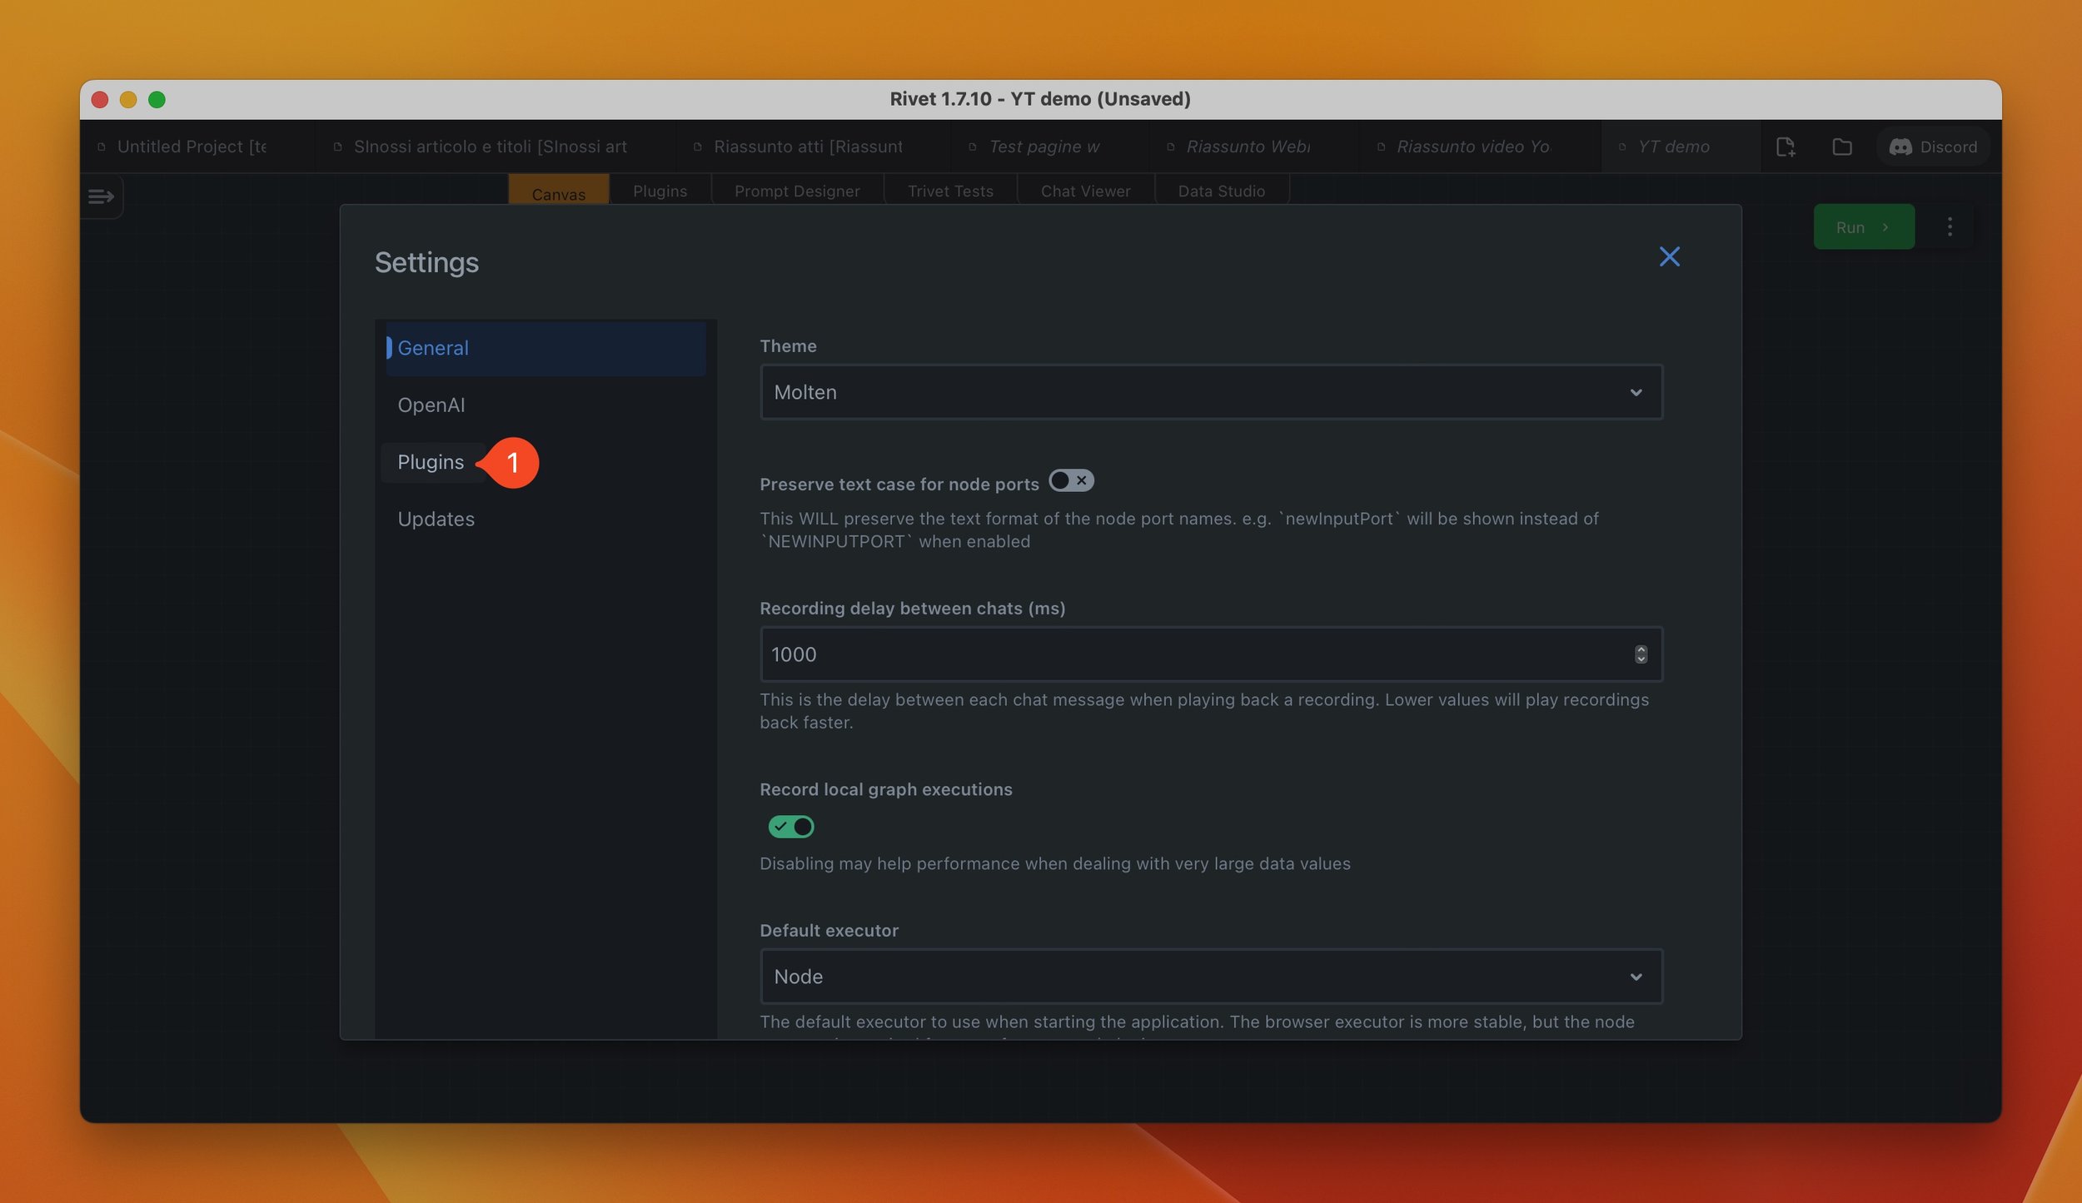The image size is (2082, 1203).
Task: Expand the Default executor dropdown showing Node
Action: [x=1211, y=977]
